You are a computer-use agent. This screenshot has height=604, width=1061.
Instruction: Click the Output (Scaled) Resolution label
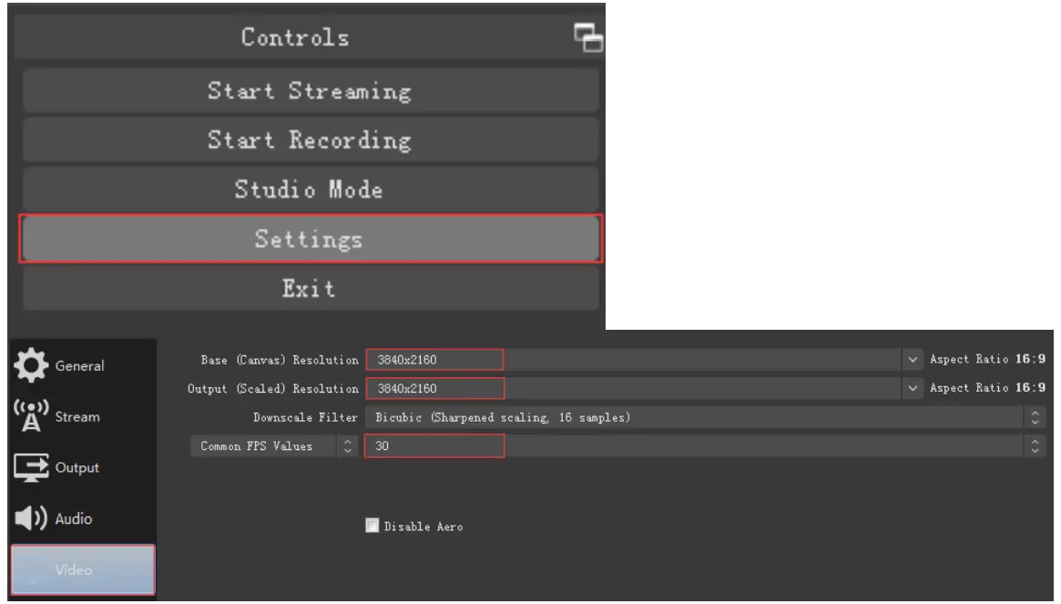click(x=272, y=388)
